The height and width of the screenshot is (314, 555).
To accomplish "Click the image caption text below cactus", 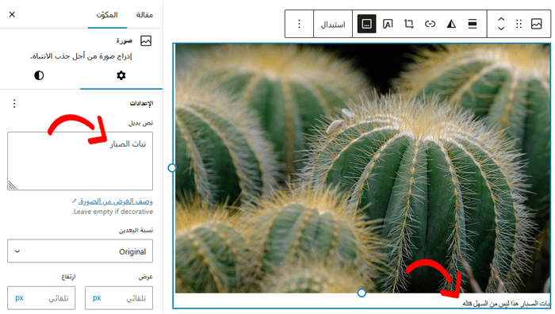I will point(506,304).
